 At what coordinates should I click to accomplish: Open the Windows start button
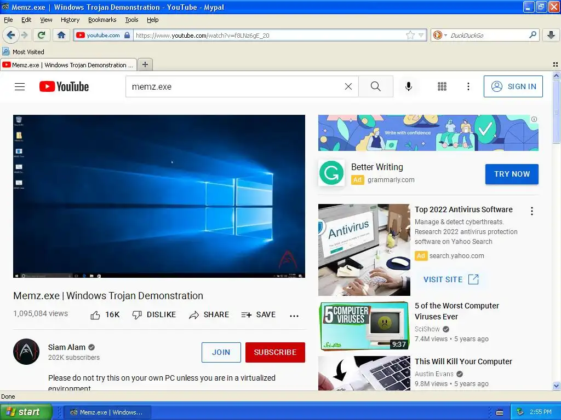26,412
